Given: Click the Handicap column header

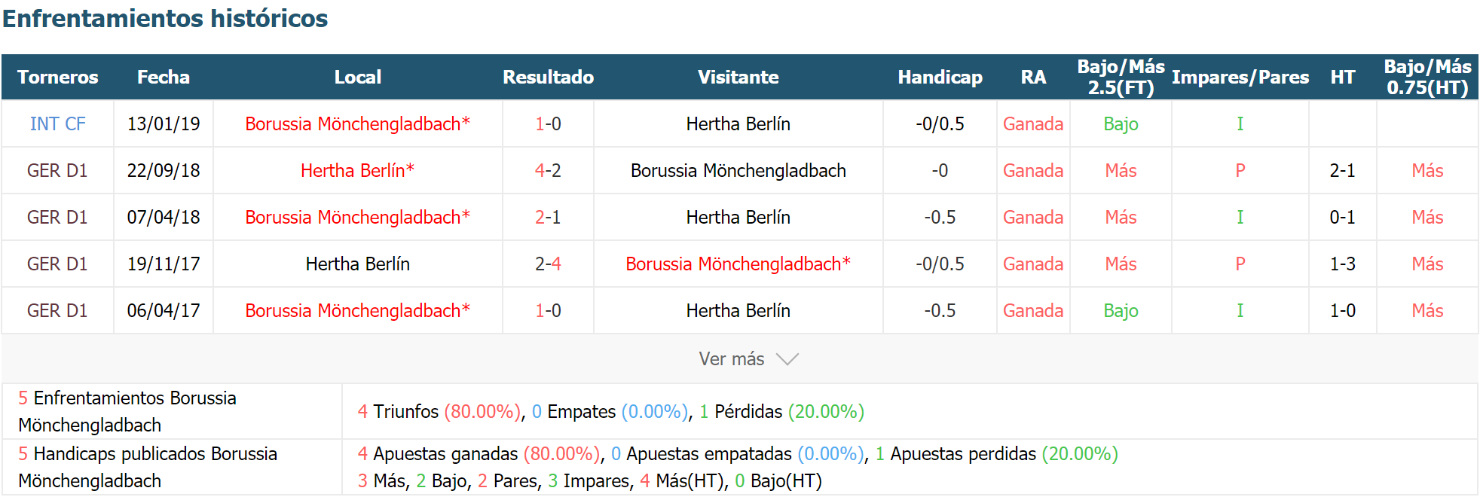Looking at the screenshot, I should click(940, 77).
